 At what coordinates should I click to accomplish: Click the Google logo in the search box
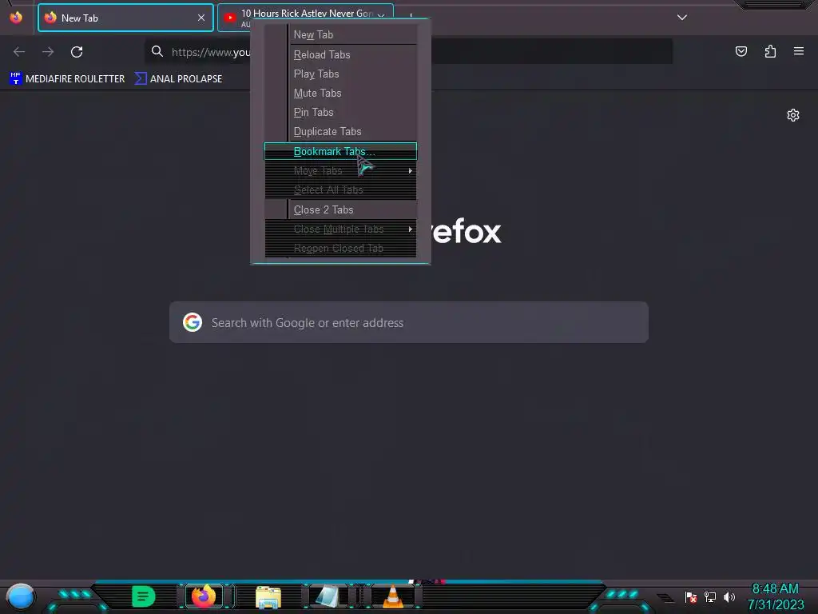193,322
